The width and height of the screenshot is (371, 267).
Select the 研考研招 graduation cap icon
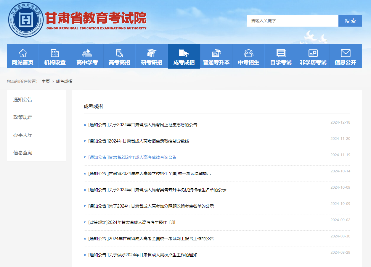(x=151, y=54)
